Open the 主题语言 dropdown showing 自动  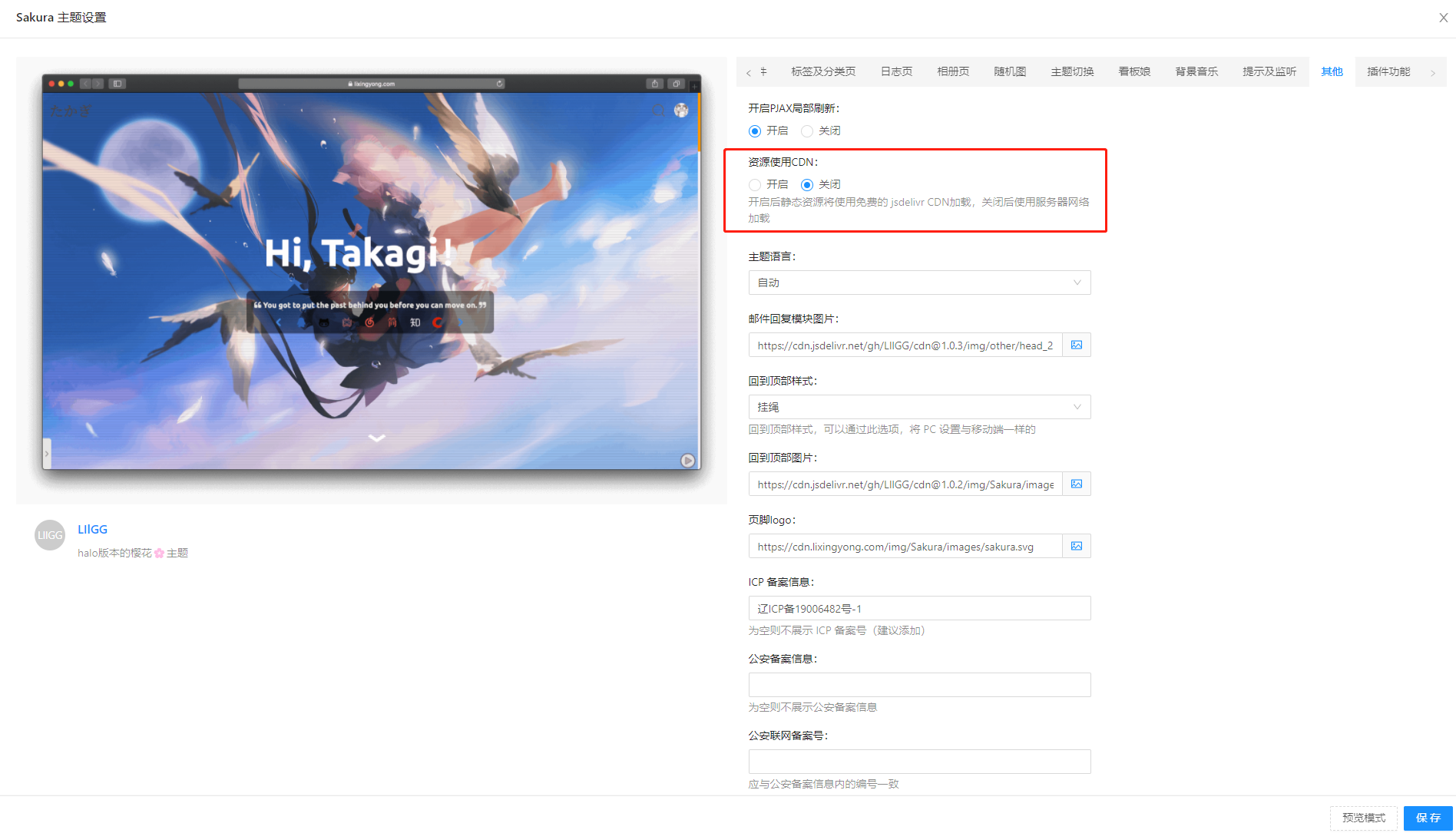click(918, 283)
